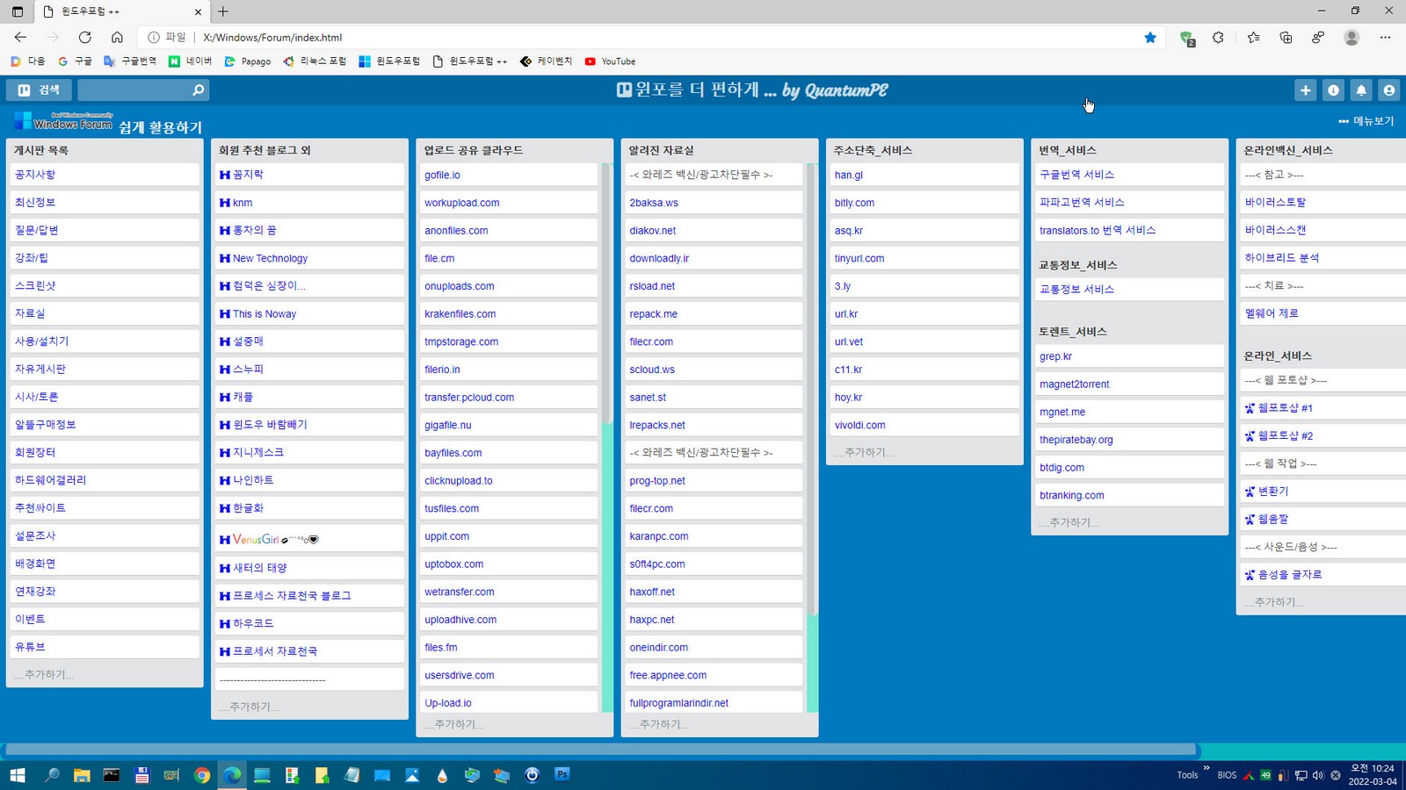This screenshot has height=790, width=1406.
Task: Open command prompt from taskbar
Action: (x=112, y=775)
